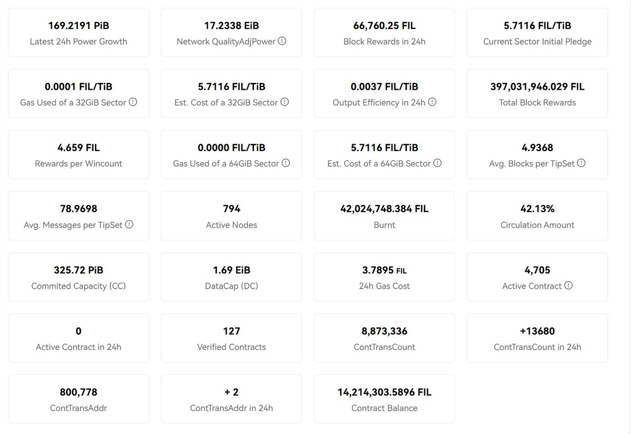The image size is (631, 434).
Task: Click the Total Block Rewards value
Action: point(537,87)
